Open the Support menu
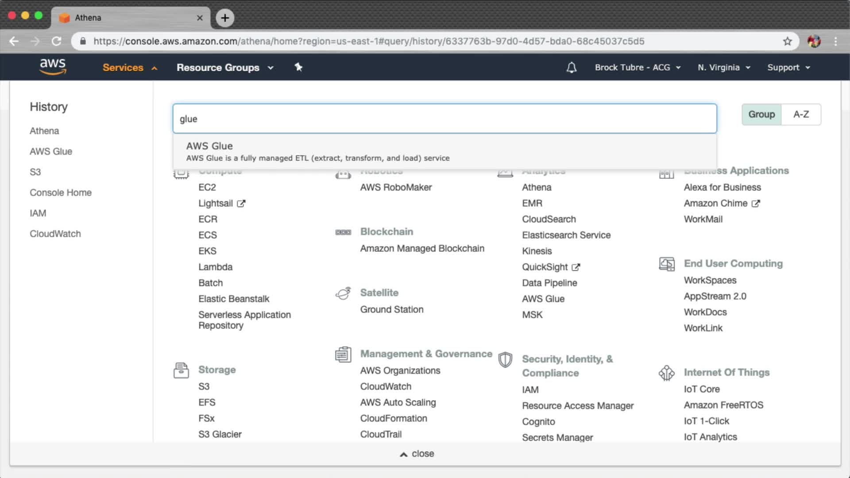Screen dimensions: 850x478 click(788, 68)
